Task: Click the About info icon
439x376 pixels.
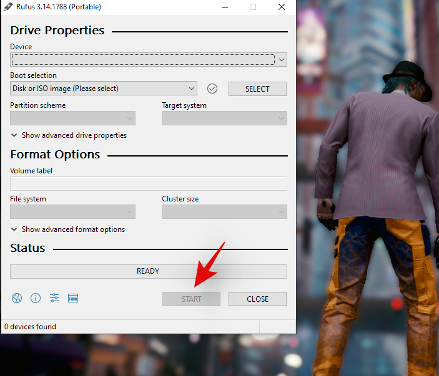Action: (36, 298)
